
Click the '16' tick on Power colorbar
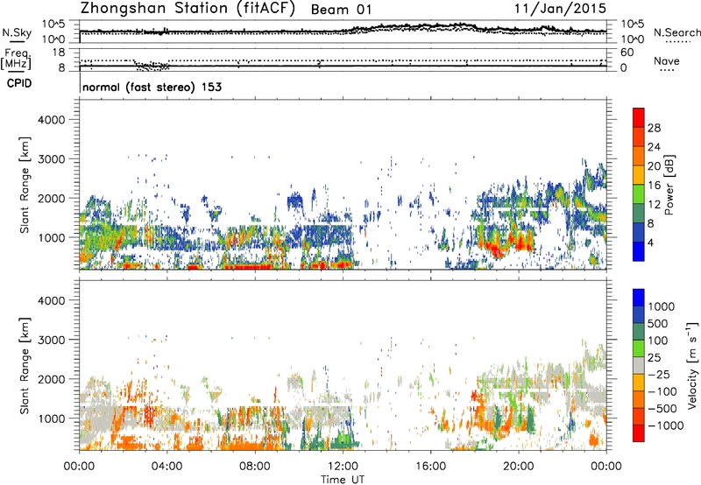(654, 186)
